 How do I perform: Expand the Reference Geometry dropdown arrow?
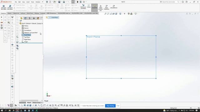pyautogui.click(x=83, y=11)
